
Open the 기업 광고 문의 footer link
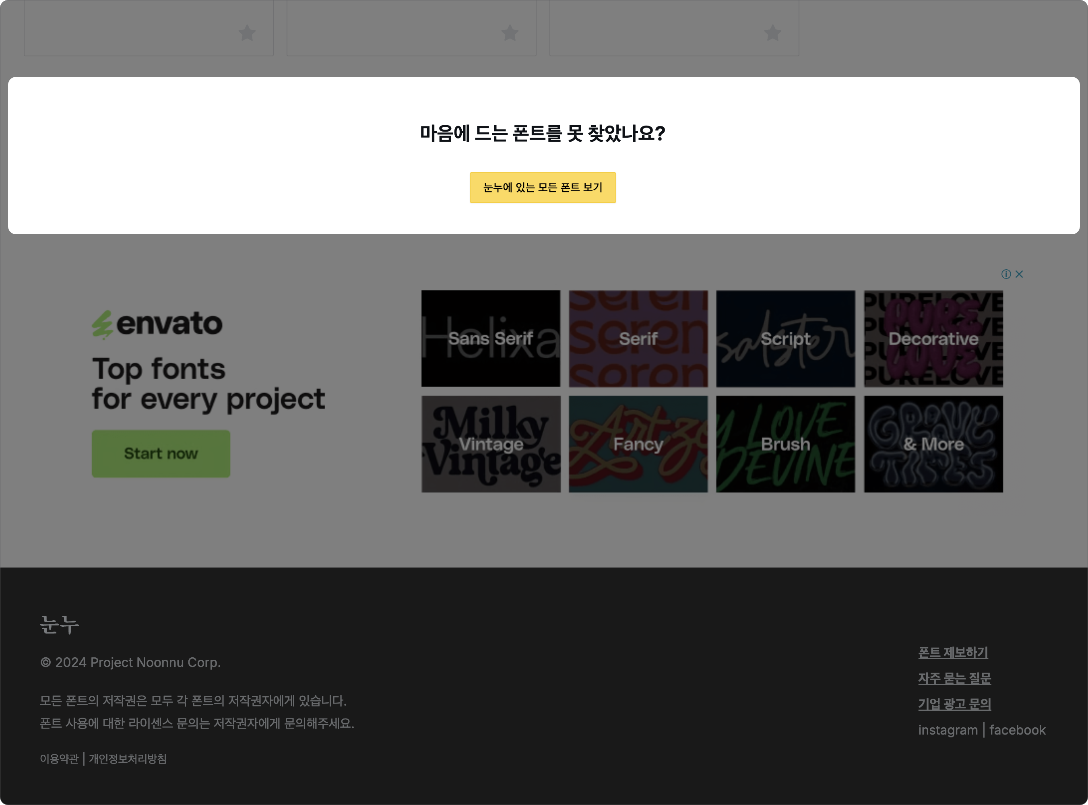[954, 704]
